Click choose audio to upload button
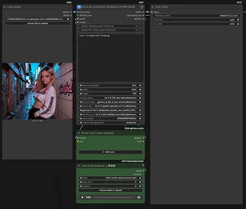This screenshot has height=209, width=246. [110, 190]
